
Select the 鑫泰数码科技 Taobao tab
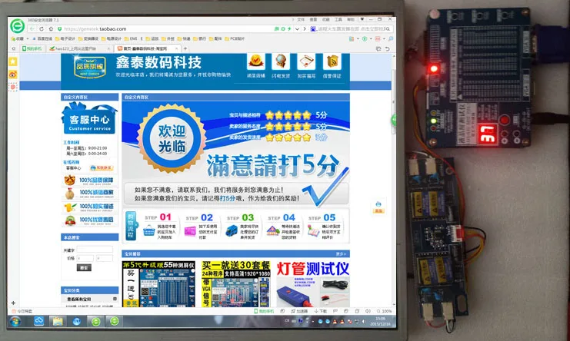[145, 48]
